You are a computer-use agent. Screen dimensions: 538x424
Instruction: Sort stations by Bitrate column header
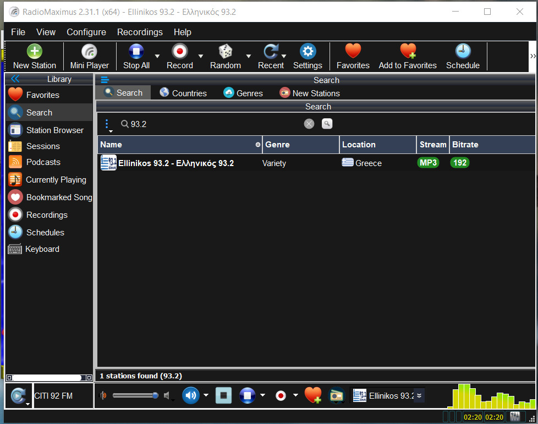[492, 145]
